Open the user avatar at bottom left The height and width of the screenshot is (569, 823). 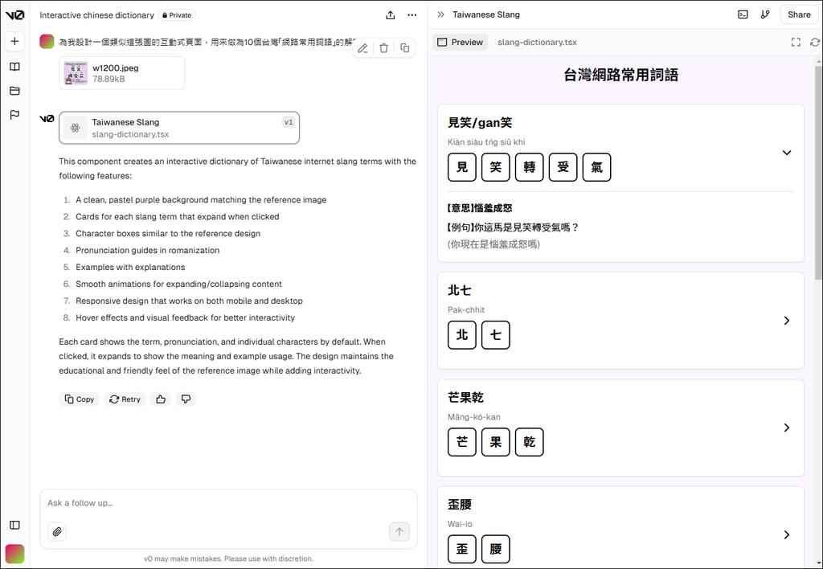tap(14, 554)
